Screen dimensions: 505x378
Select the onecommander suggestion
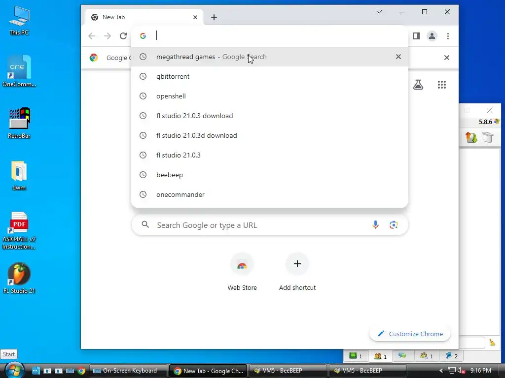(x=270, y=194)
